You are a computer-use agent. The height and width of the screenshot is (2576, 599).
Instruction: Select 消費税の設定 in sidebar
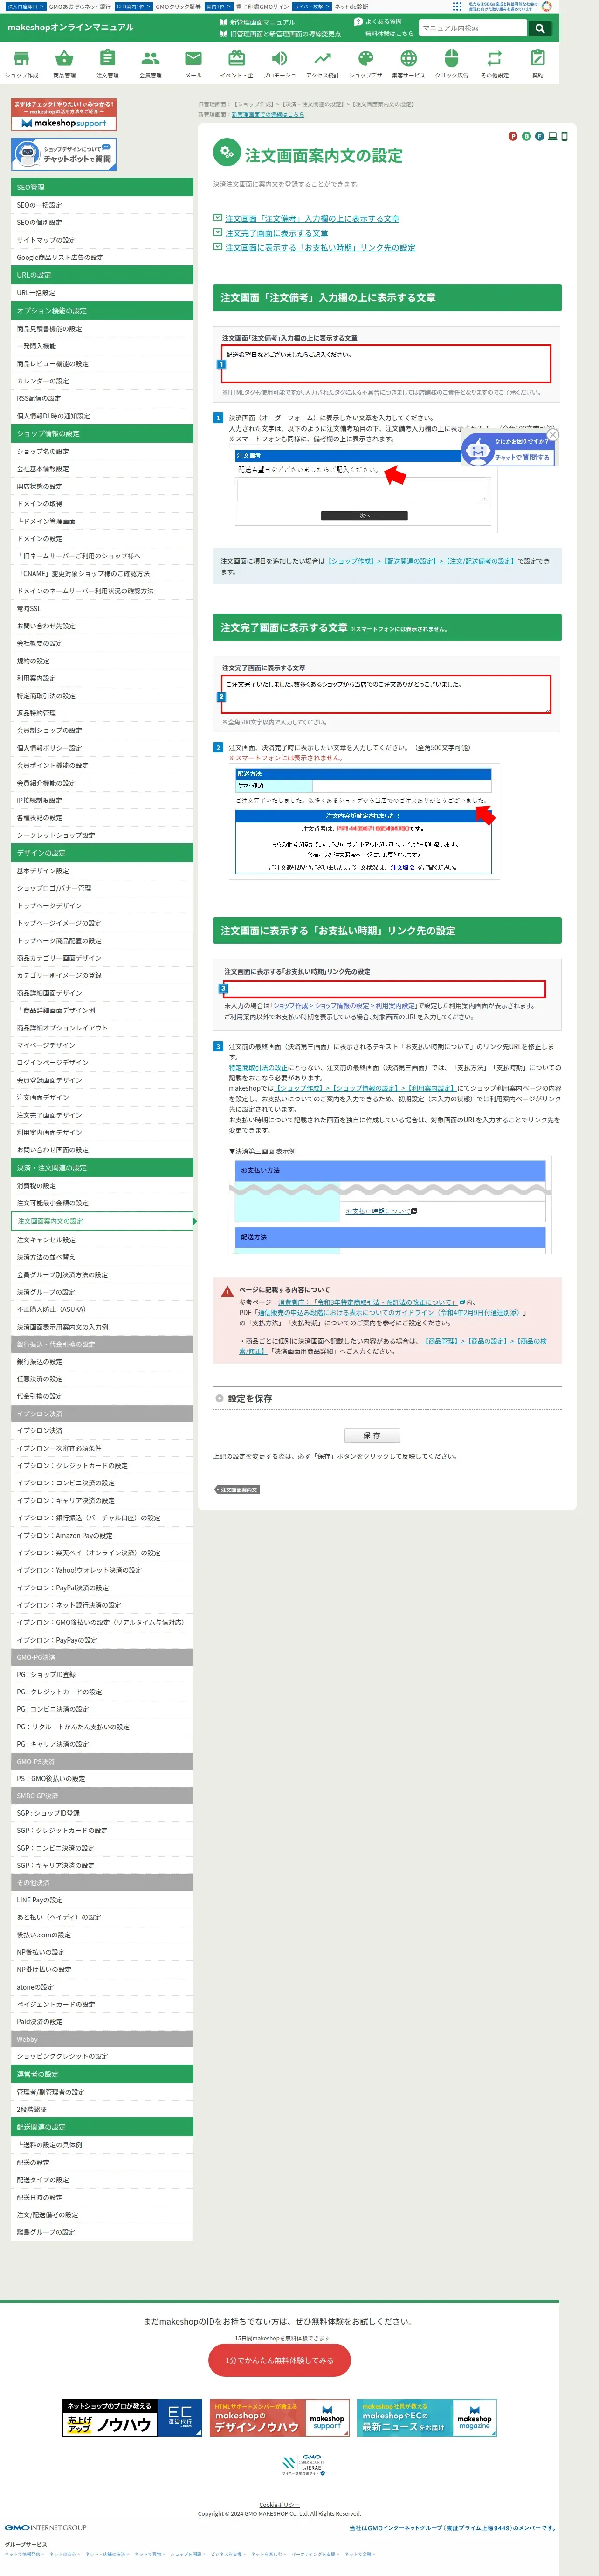pyautogui.click(x=102, y=1185)
